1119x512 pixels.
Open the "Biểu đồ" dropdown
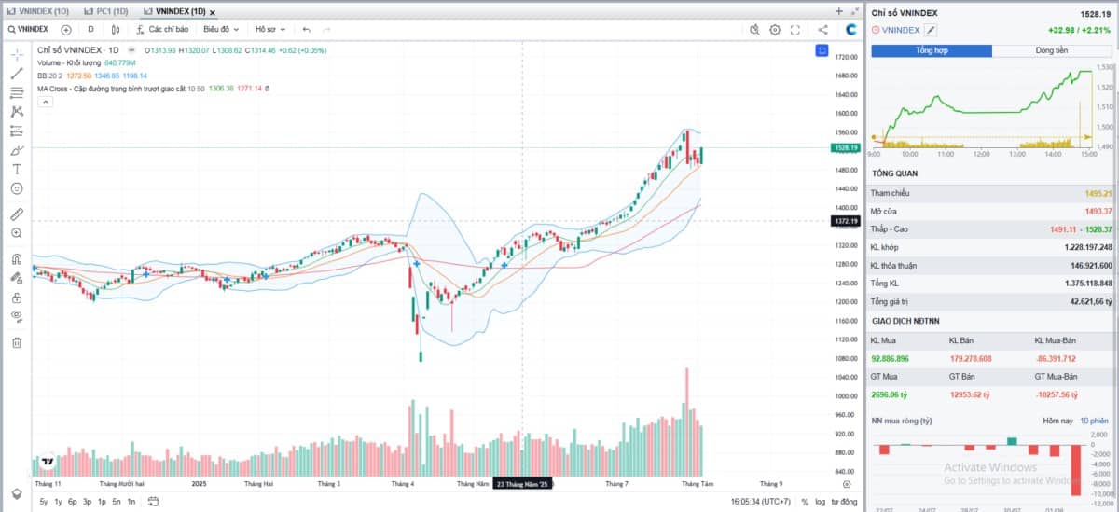pyautogui.click(x=221, y=30)
